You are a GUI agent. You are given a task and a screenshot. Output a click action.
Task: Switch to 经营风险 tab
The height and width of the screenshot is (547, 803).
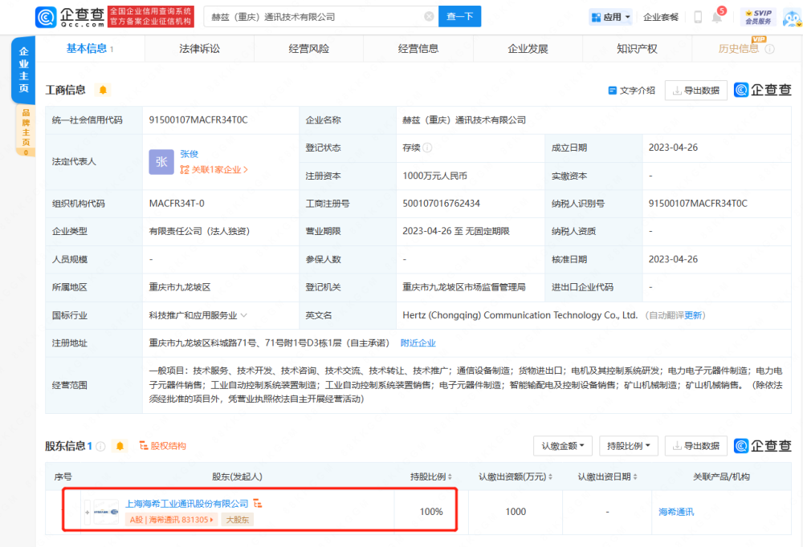tap(309, 49)
